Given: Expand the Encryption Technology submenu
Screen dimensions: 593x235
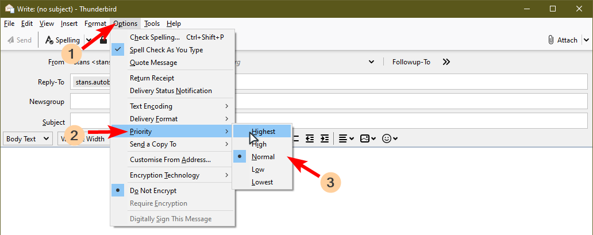Looking at the screenshot, I should 173,175.
